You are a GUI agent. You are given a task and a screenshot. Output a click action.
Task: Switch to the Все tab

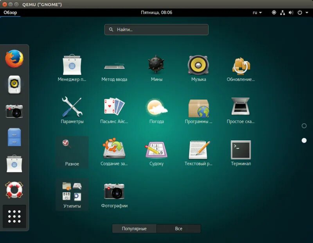pos(179,229)
